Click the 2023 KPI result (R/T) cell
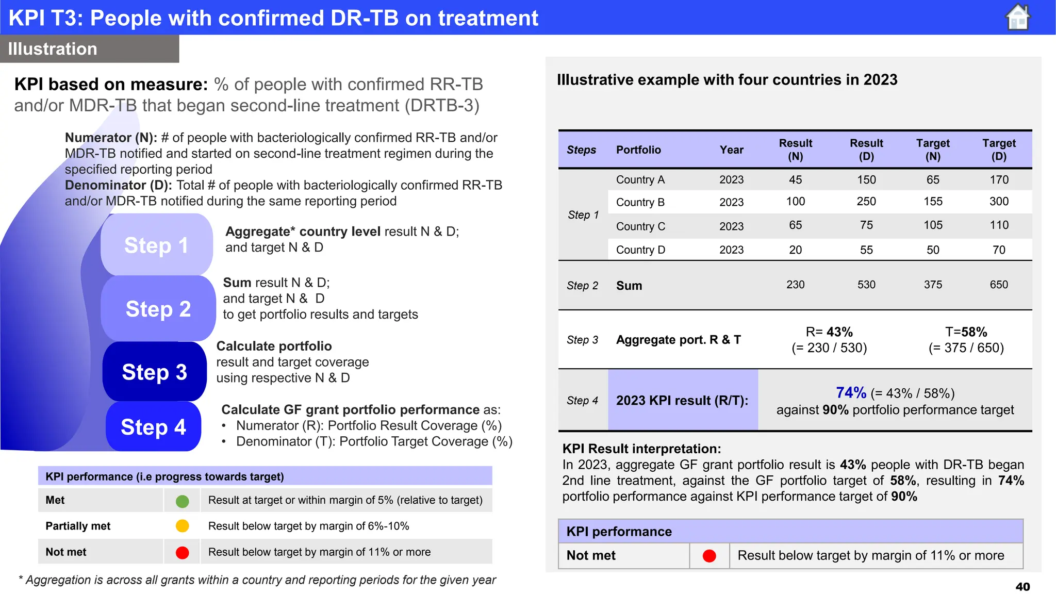This screenshot has width=1056, height=594. click(x=682, y=401)
